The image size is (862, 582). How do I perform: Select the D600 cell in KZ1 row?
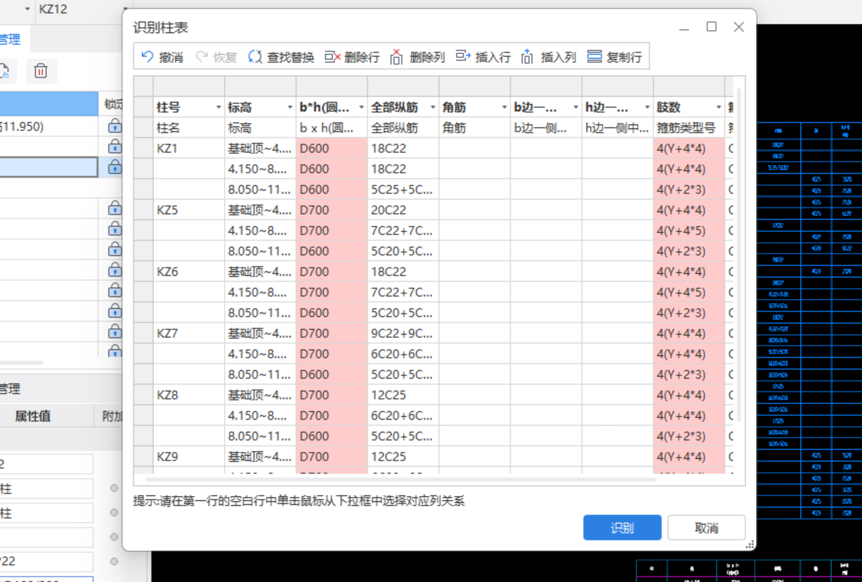(x=332, y=148)
